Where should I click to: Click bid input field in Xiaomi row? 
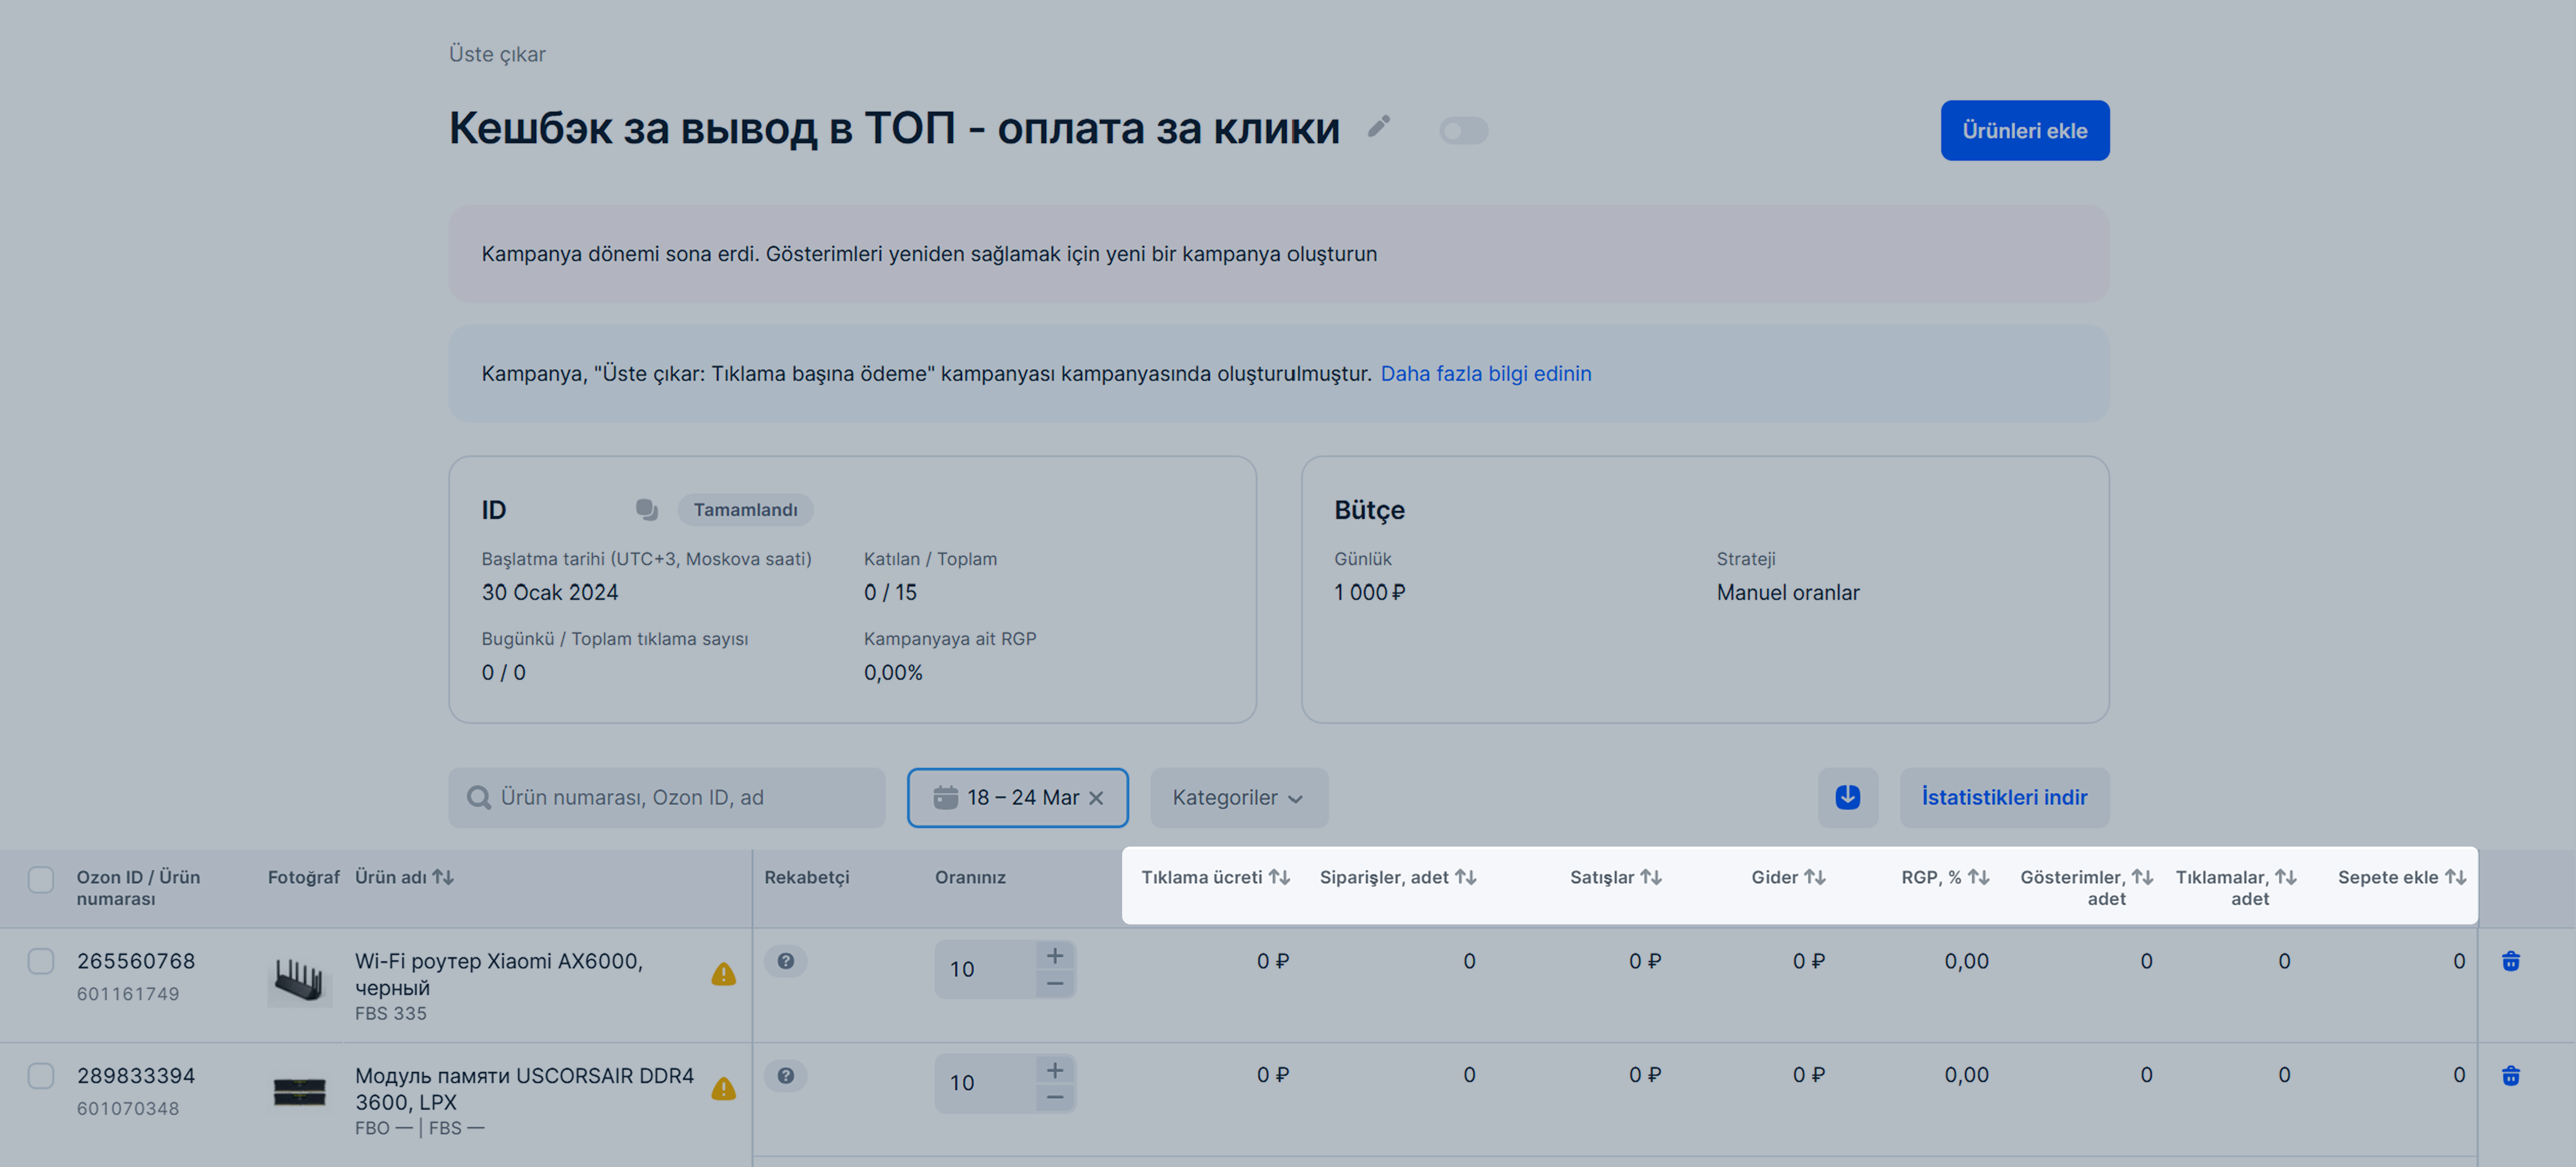985,969
